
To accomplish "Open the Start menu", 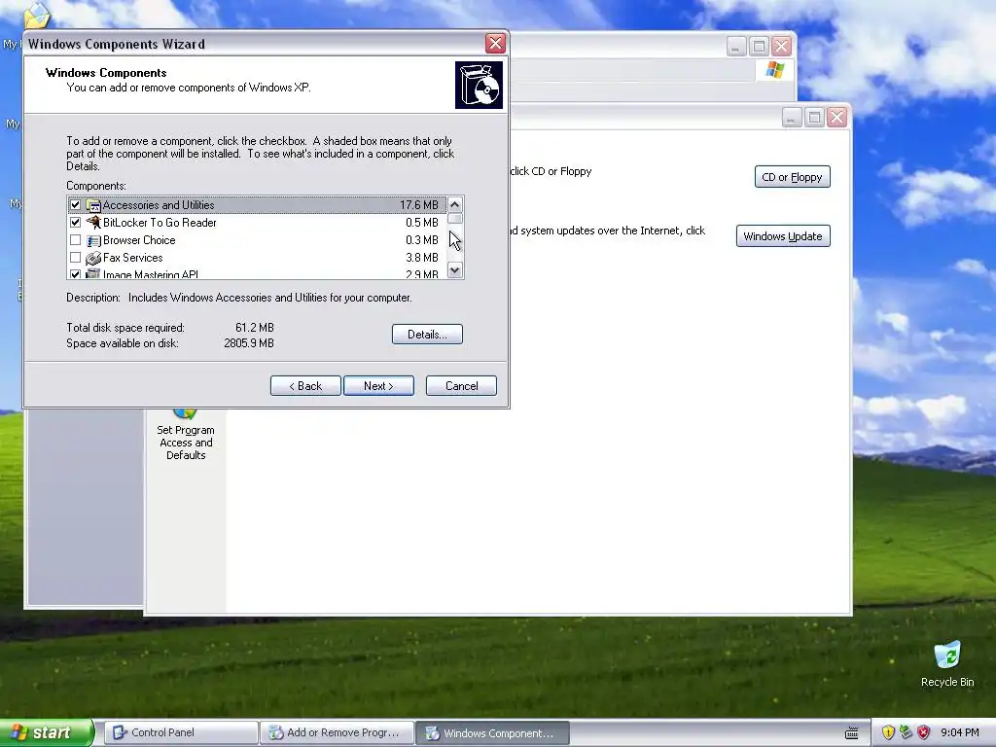I will (x=47, y=732).
